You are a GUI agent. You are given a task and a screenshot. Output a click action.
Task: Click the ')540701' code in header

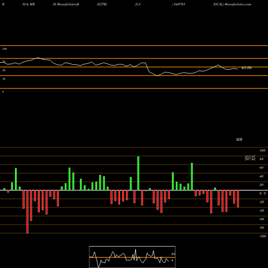[178, 4]
